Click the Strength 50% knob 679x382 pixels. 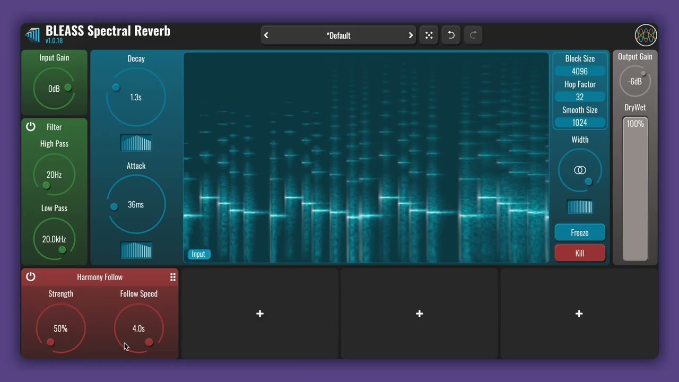60,328
